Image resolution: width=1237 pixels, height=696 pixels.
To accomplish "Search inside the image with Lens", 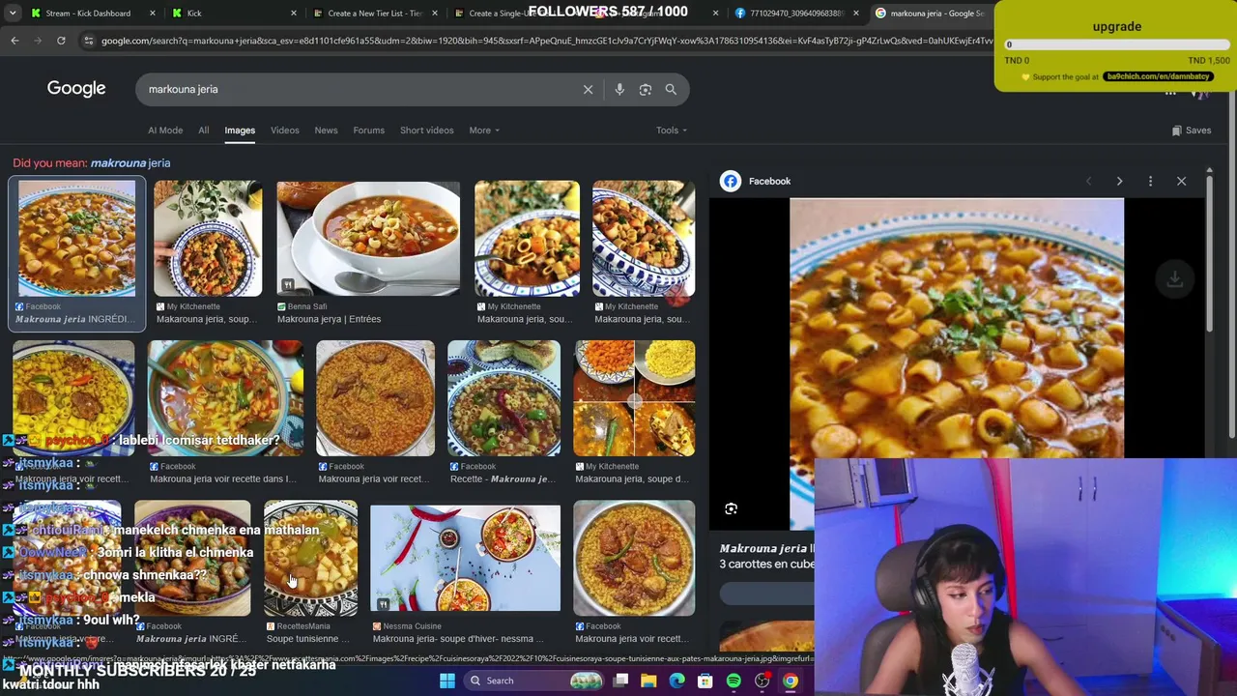I will (731, 508).
